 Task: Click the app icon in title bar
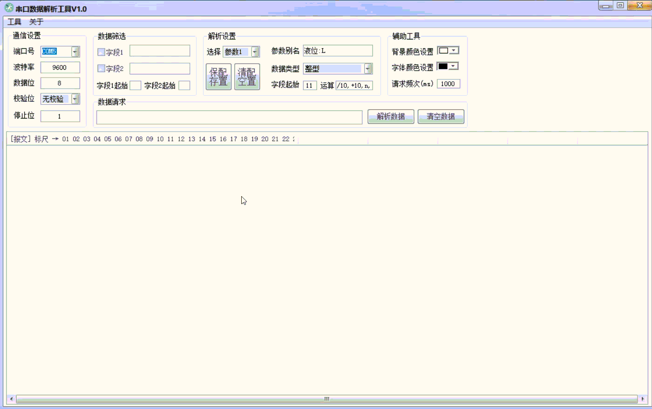(x=8, y=8)
